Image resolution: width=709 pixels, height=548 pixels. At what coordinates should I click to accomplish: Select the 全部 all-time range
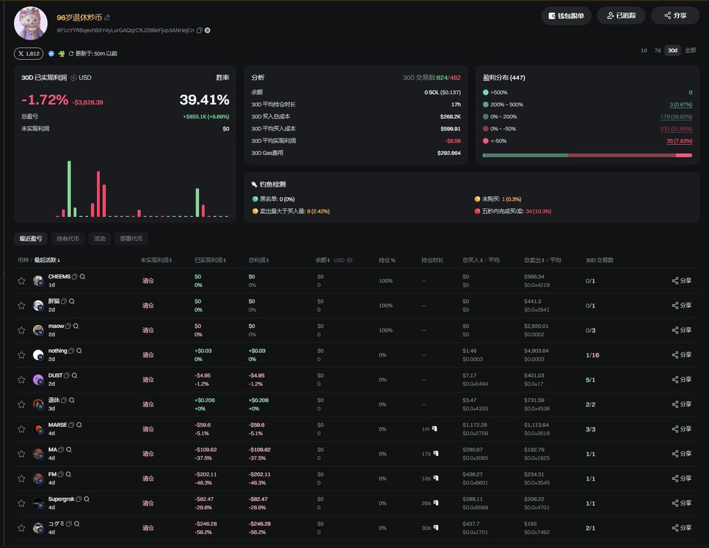point(690,50)
